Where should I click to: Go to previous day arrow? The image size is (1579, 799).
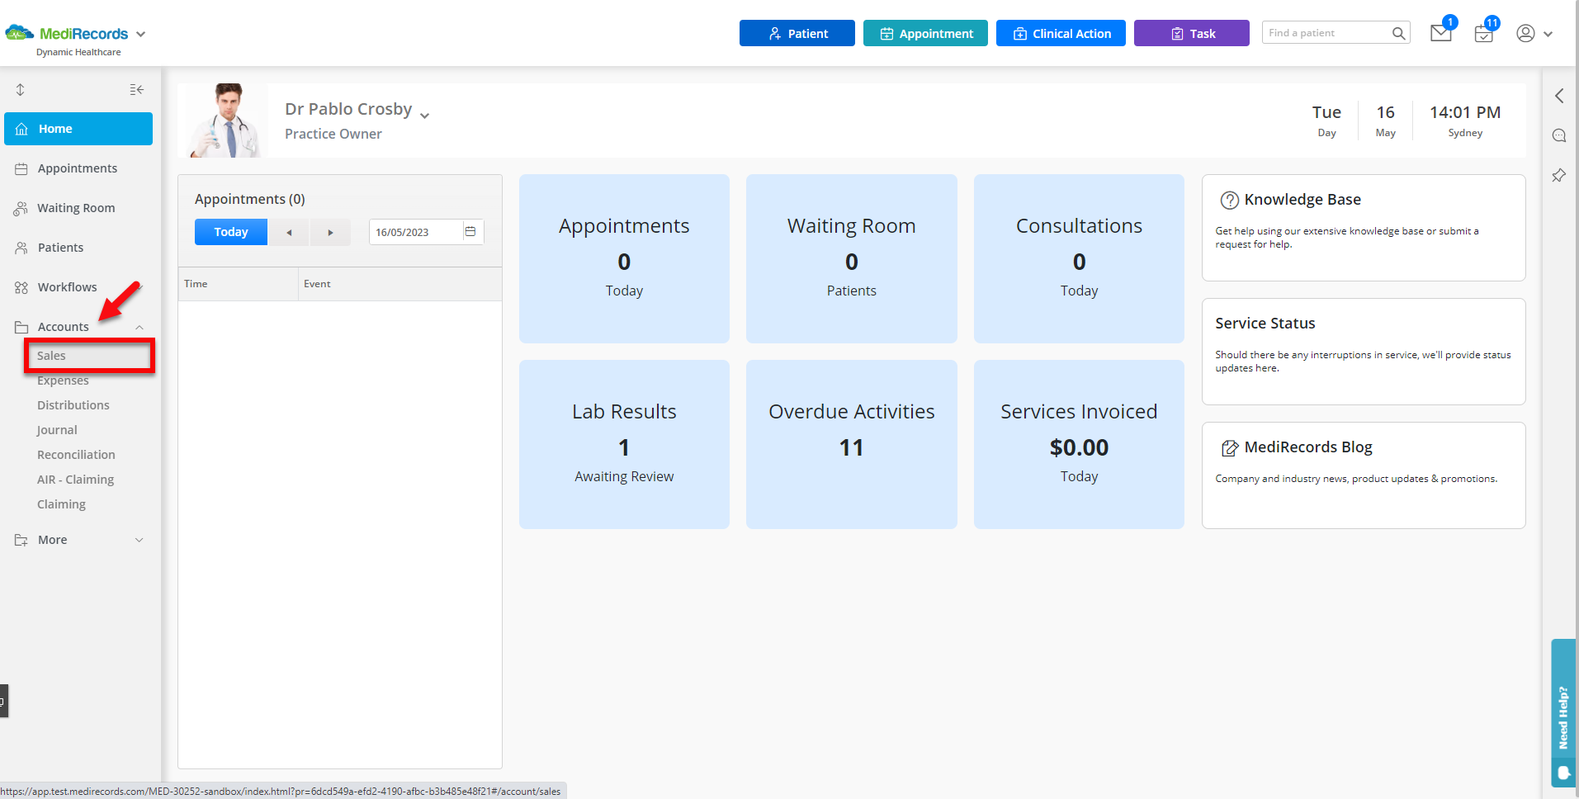289,233
